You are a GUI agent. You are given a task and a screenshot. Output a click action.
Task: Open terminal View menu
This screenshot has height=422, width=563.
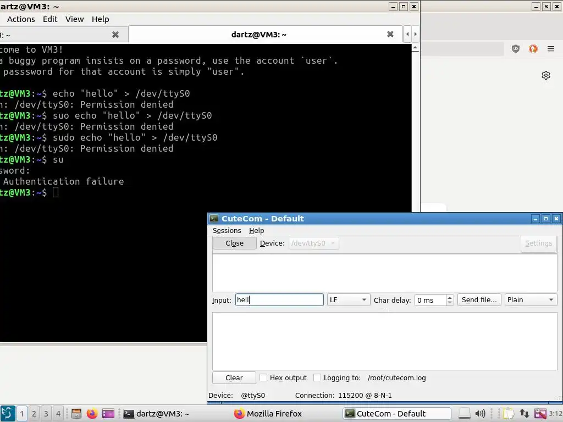pyautogui.click(x=74, y=19)
